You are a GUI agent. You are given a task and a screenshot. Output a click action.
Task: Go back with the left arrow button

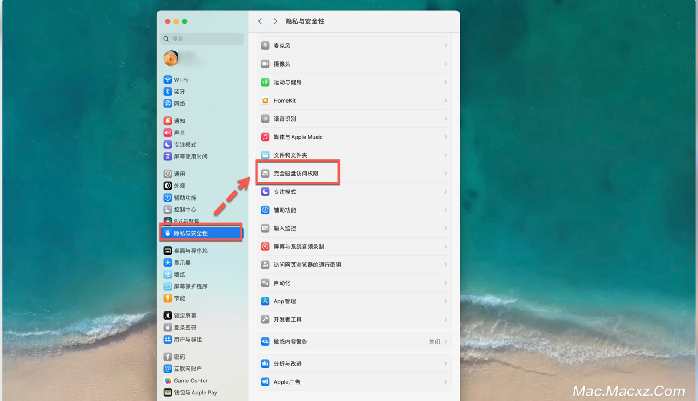coord(260,21)
